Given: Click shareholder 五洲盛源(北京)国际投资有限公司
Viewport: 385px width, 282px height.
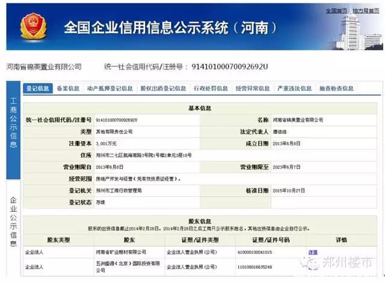Looking at the screenshot, I should click(x=128, y=267).
